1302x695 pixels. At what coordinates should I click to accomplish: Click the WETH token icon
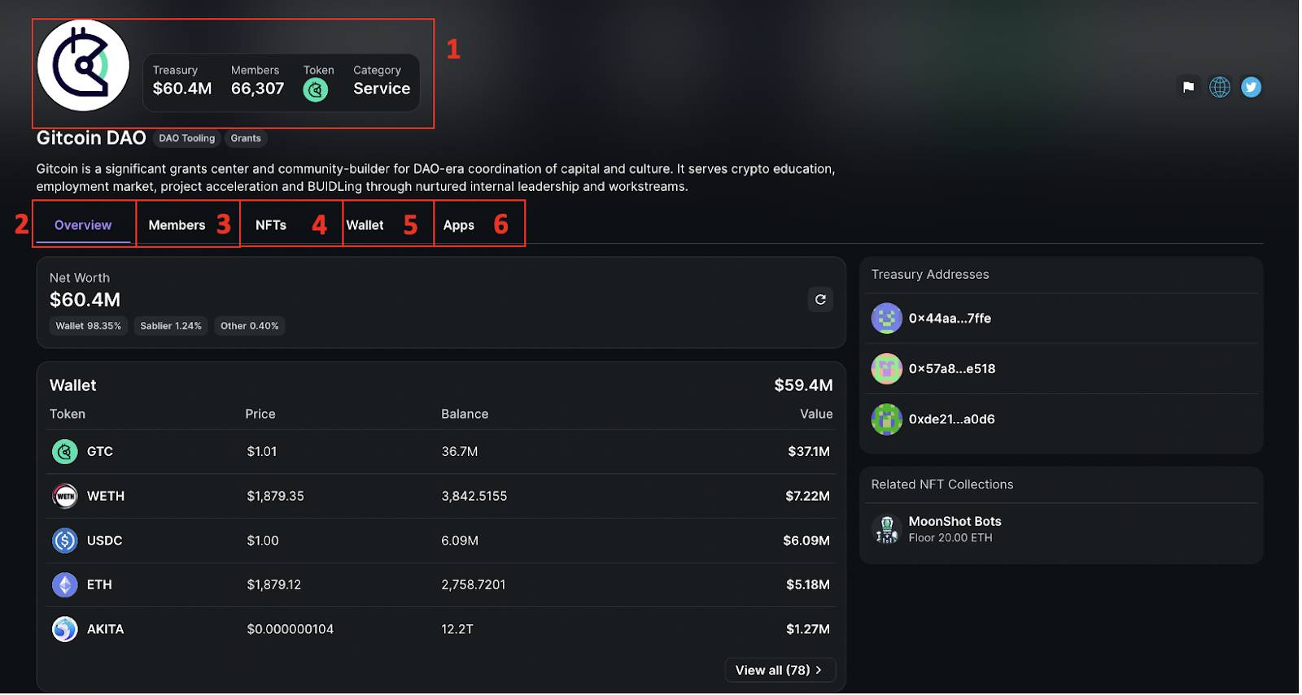coord(65,496)
